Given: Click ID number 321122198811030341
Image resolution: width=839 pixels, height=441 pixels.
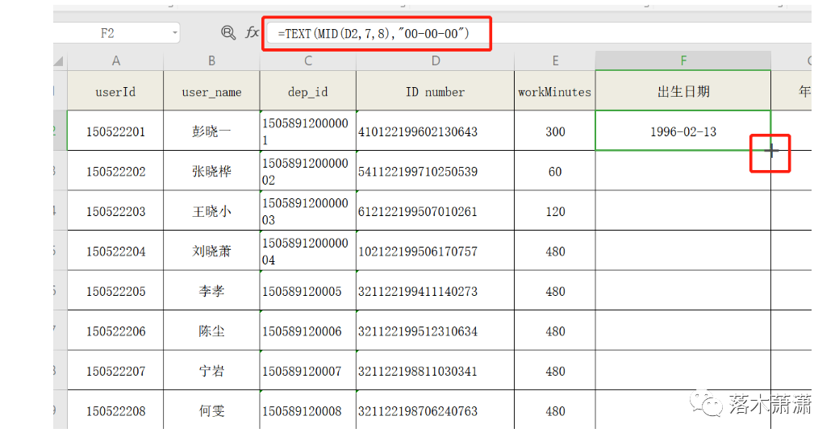Looking at the screenshot, I should pos(435,370).
